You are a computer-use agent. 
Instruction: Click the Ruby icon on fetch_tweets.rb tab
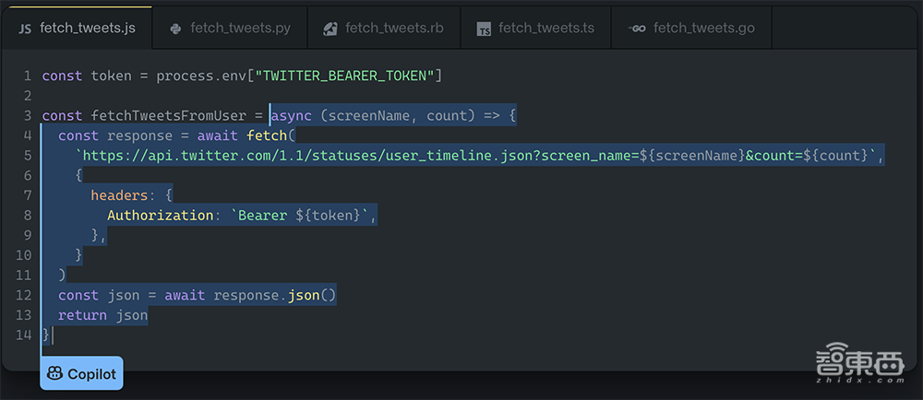(x=330, y=29)
